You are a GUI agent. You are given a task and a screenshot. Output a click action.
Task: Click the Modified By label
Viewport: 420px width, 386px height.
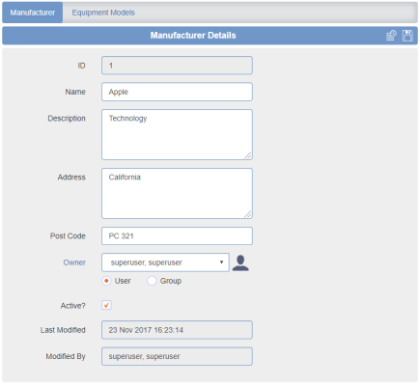tap(66, 356)
